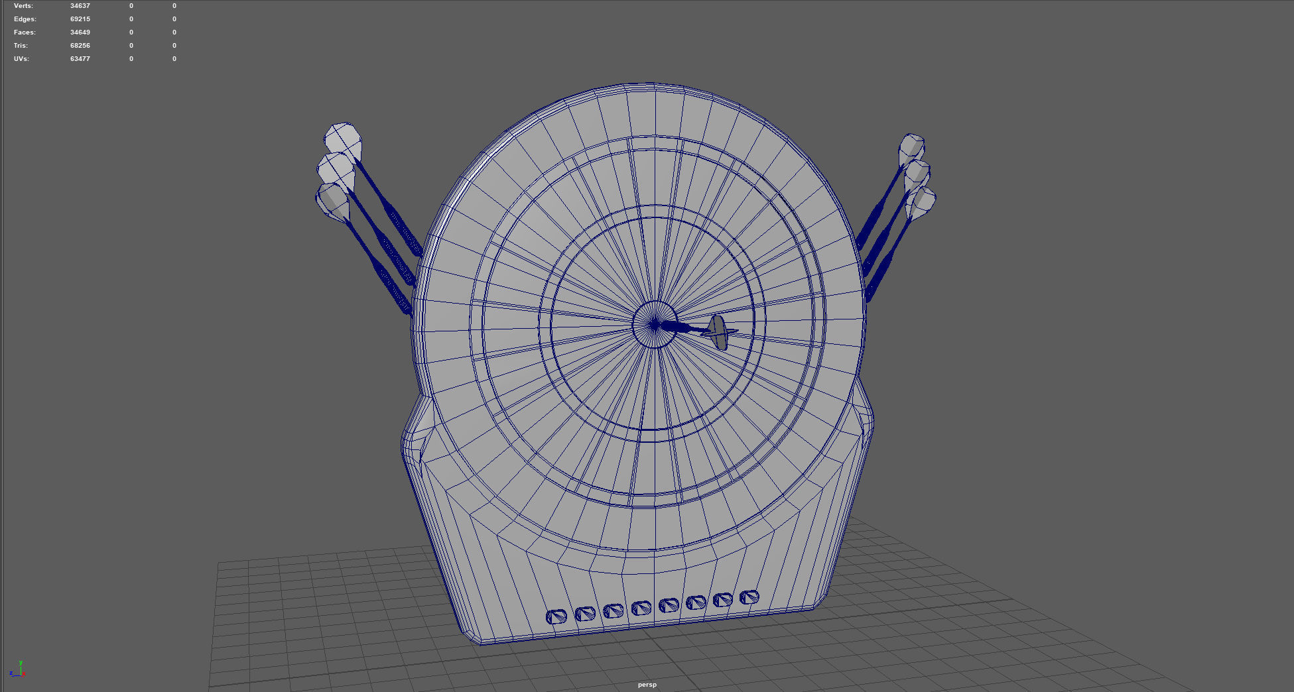1294x692 pixels.
Task: Click the vertex count value 34637
Action: [x=80, y=5]
